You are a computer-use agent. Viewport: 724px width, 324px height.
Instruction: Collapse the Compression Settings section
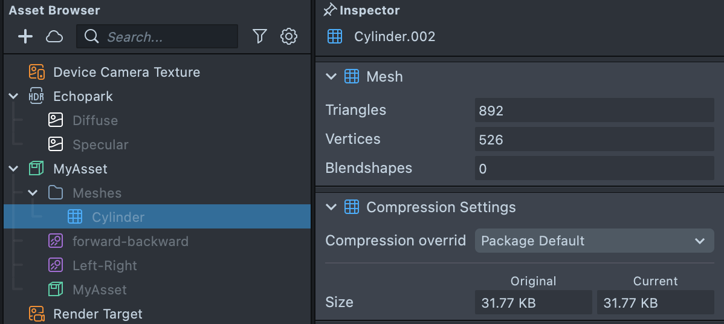pos(331,207)
